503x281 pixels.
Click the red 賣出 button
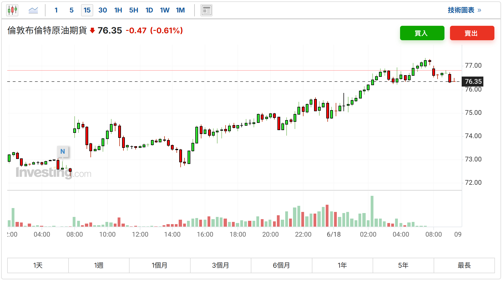click(x=472, y=33)
